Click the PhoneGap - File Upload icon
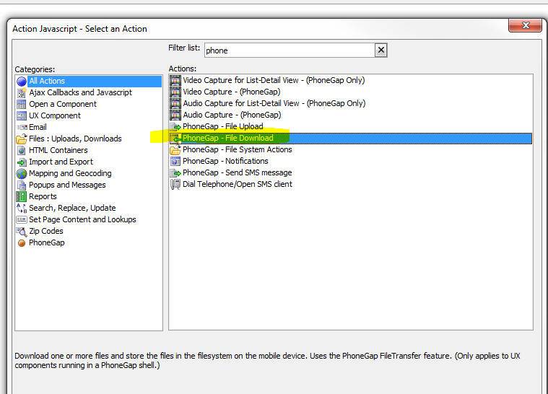 tap(175, 126)
